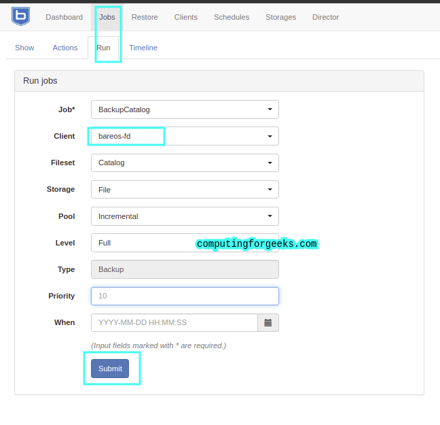
Task: Open the calendar date picker icon
Action: [x=268, y=323]
